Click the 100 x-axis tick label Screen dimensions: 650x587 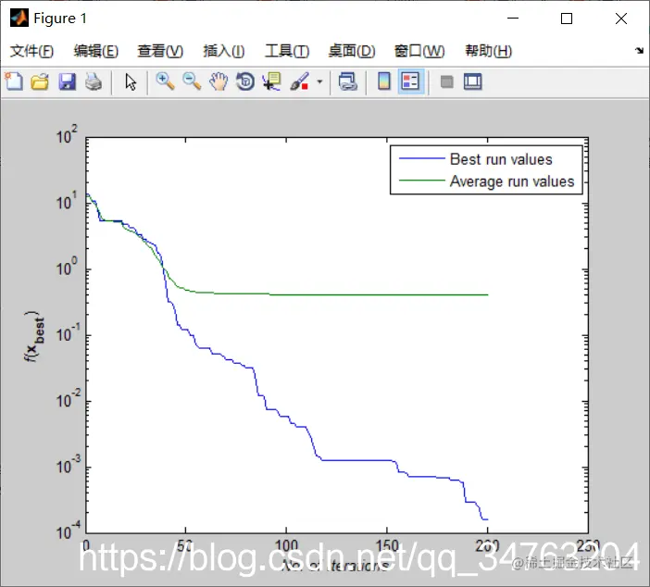[x=286, y=545]
